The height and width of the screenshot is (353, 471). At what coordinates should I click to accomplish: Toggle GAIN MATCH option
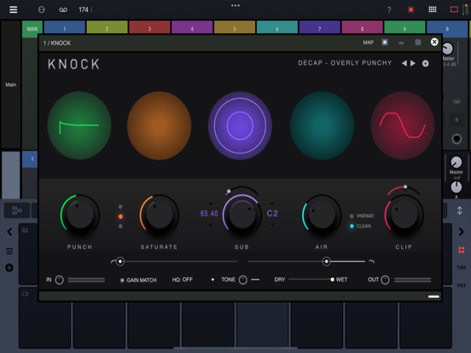click(138, 280)
